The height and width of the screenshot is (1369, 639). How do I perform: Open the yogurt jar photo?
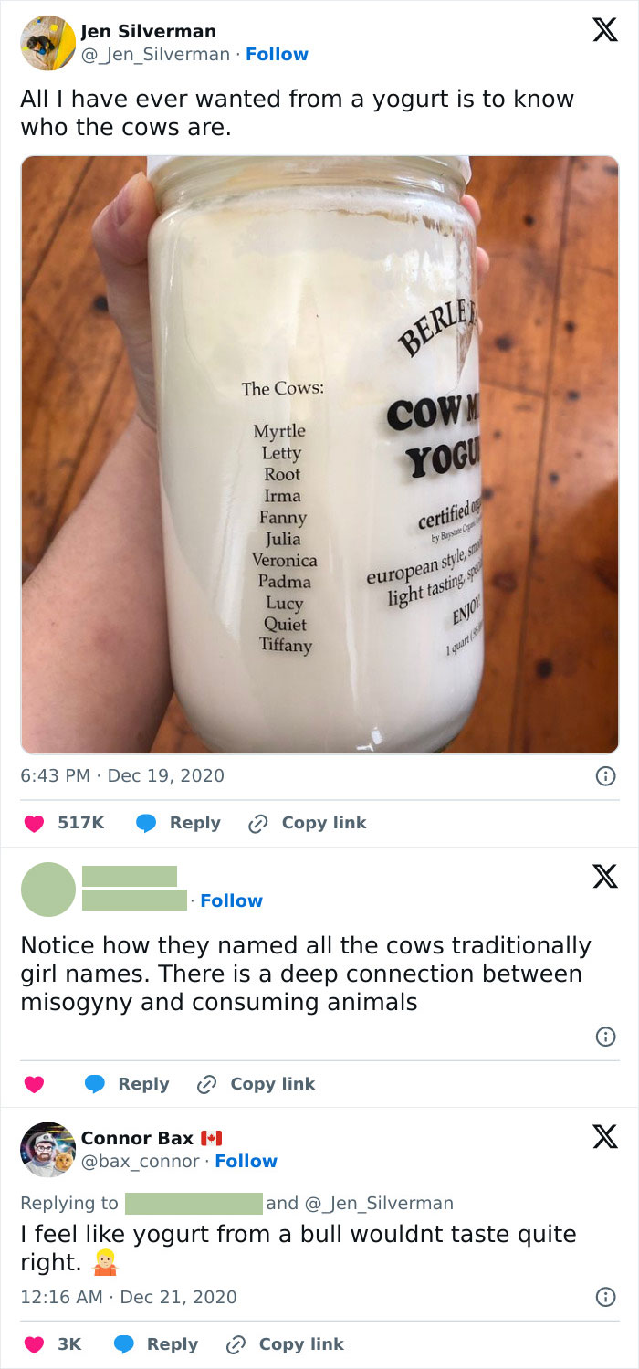(x=319, y=454)
